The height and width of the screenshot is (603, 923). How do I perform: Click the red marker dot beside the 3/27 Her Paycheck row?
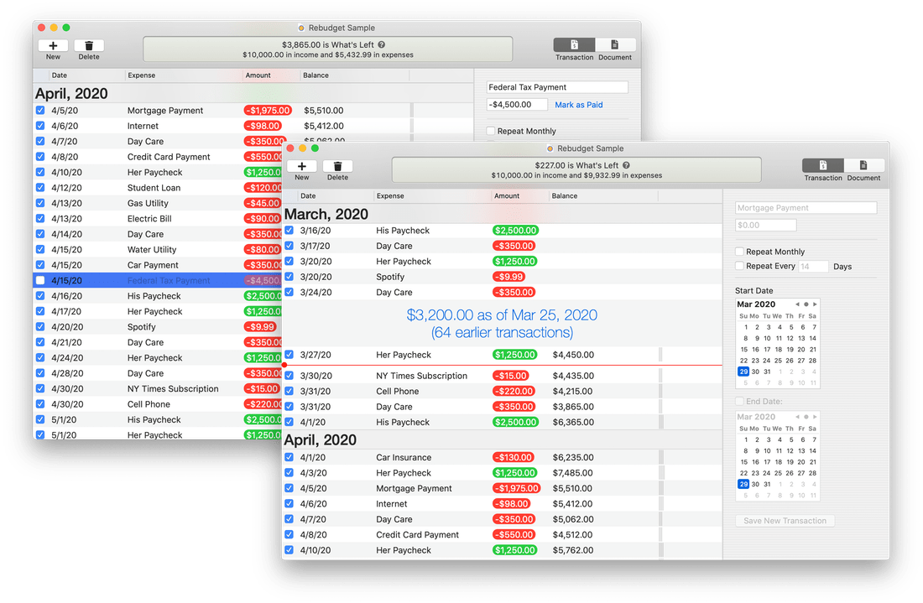point(284,363)
